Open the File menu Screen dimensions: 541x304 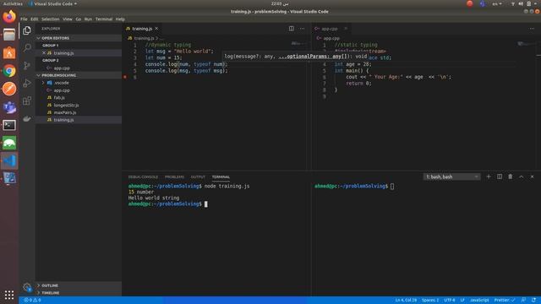(24, 19)
